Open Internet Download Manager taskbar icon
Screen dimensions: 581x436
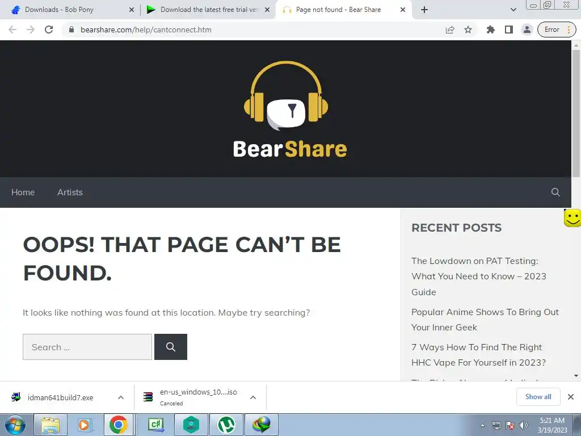(x=261, y=425)
